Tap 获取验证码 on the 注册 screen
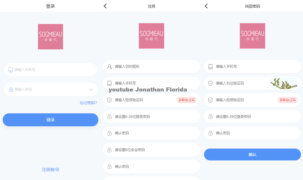The height and width of the screenshot is (180, 303). click(x=187, y=100)
